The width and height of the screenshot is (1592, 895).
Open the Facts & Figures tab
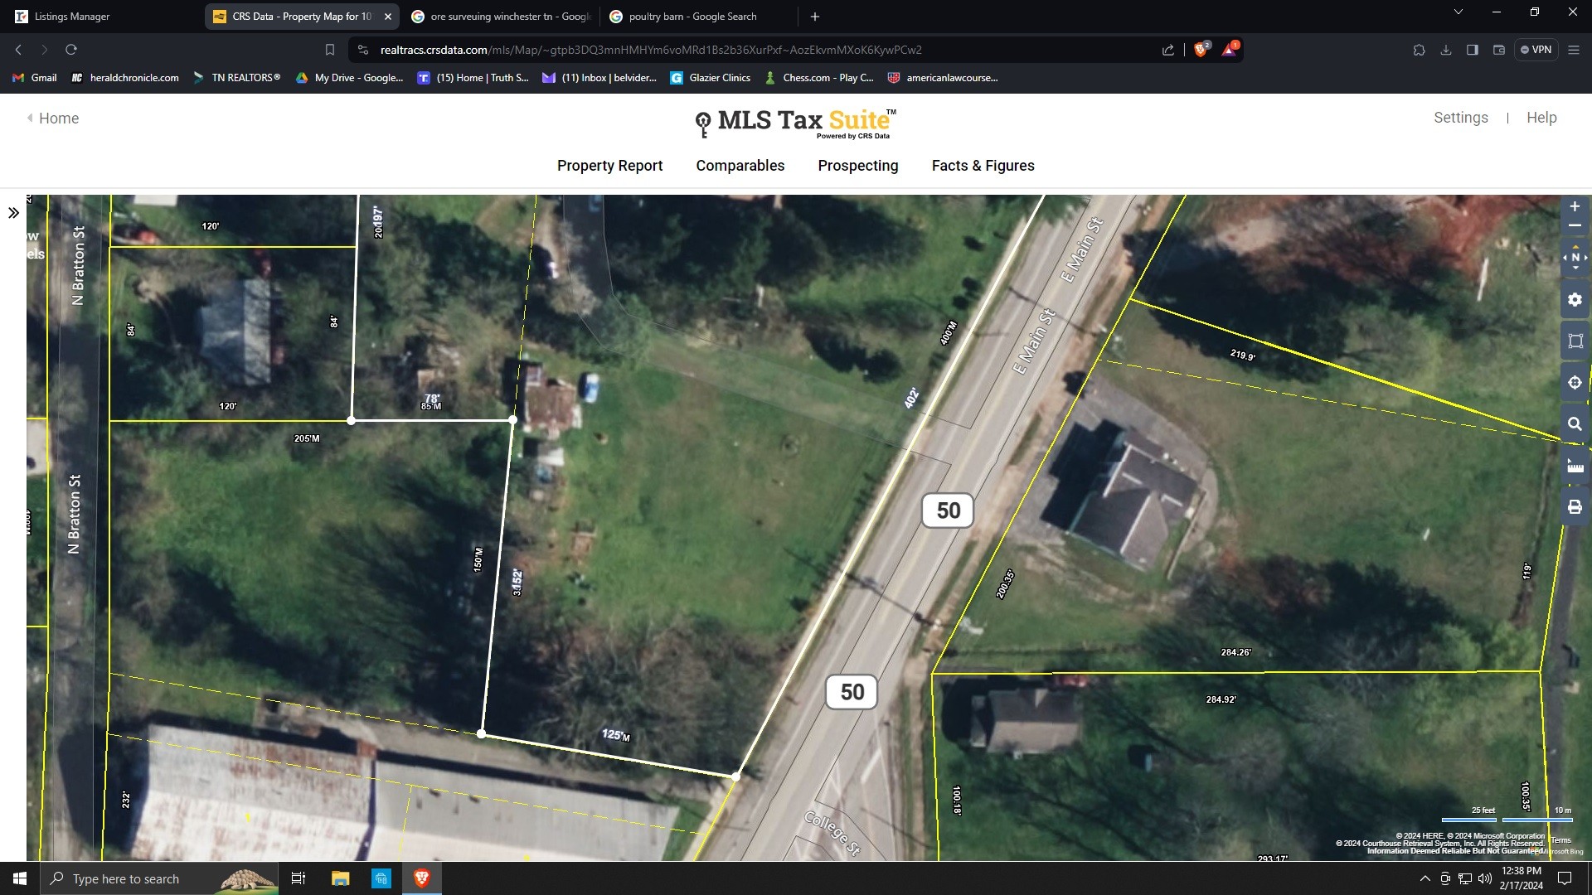tap(983, 166)
